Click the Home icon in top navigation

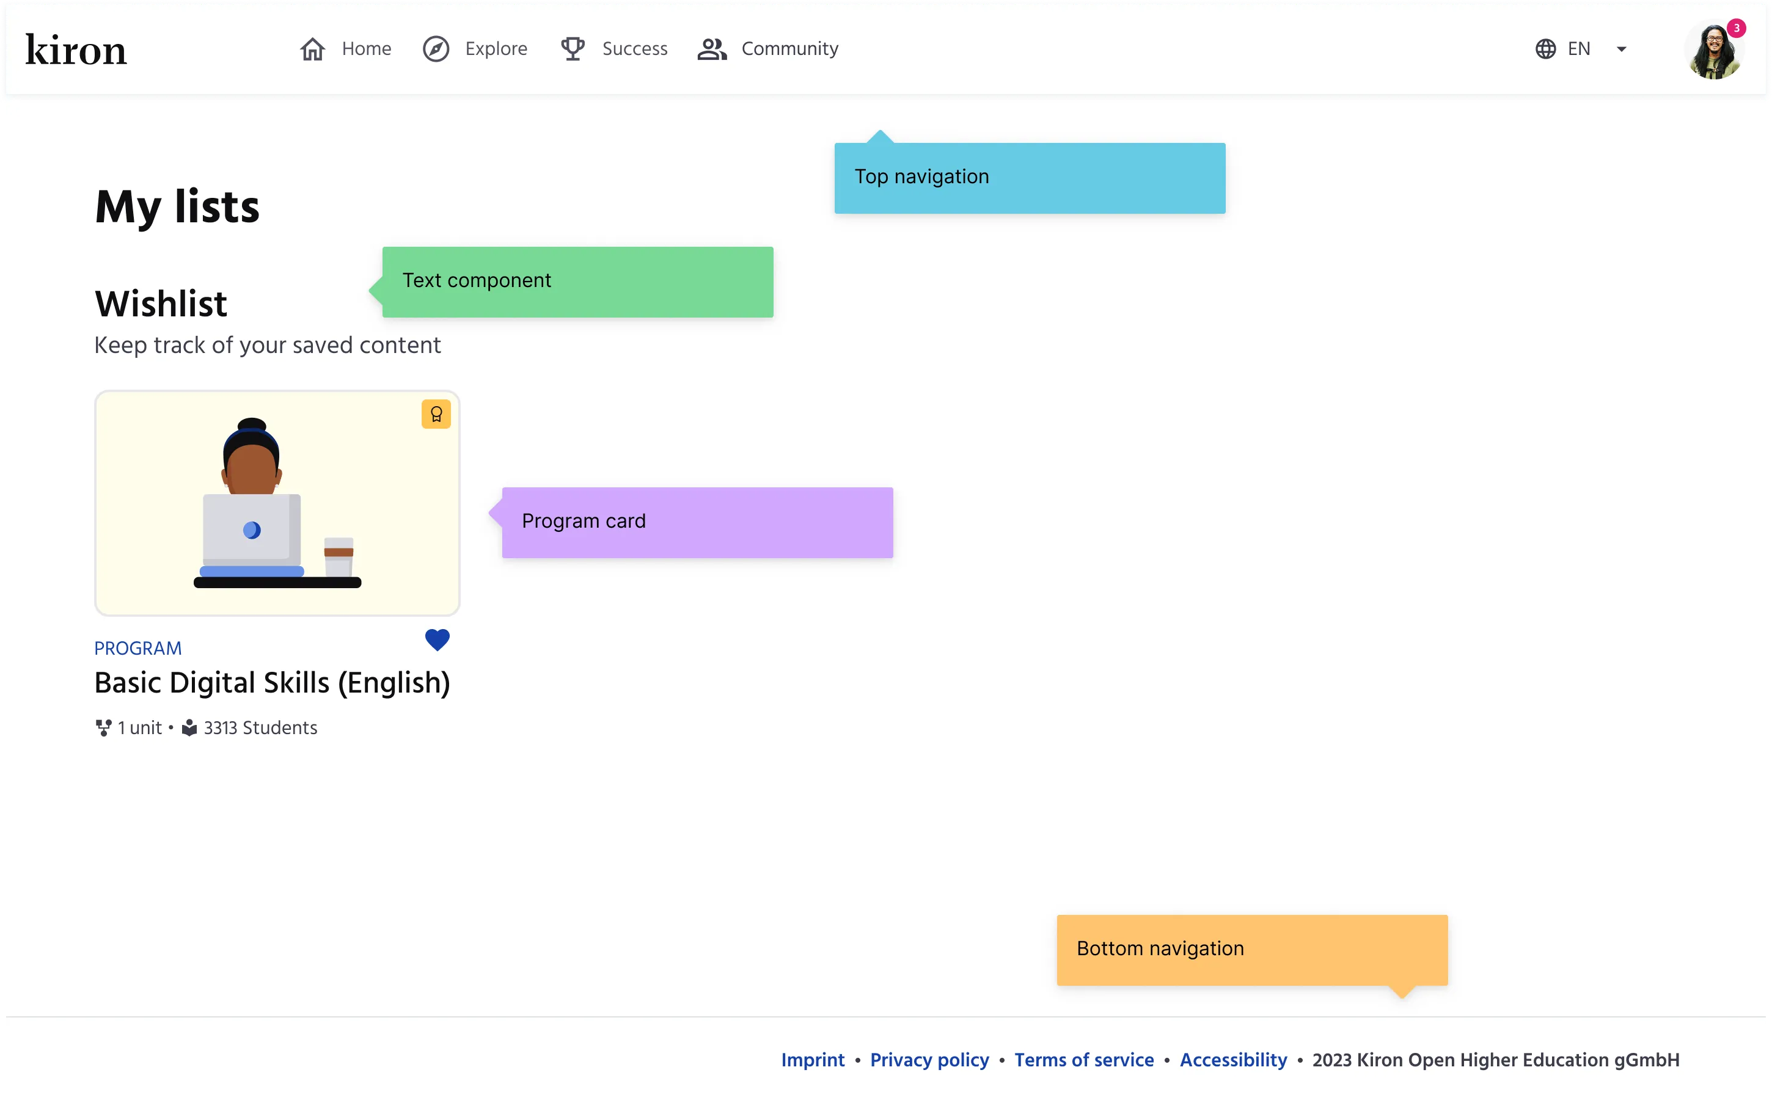[312, 48]
